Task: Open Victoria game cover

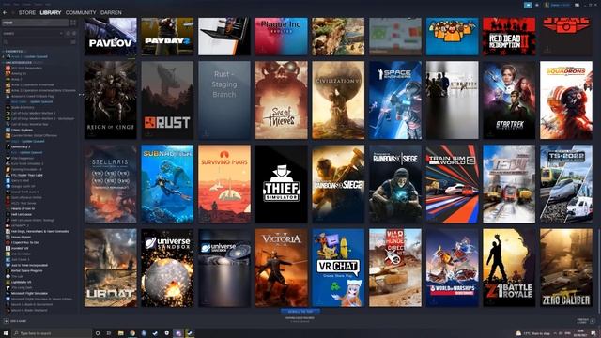Action: pyautogui.click(x=282, y=268)
